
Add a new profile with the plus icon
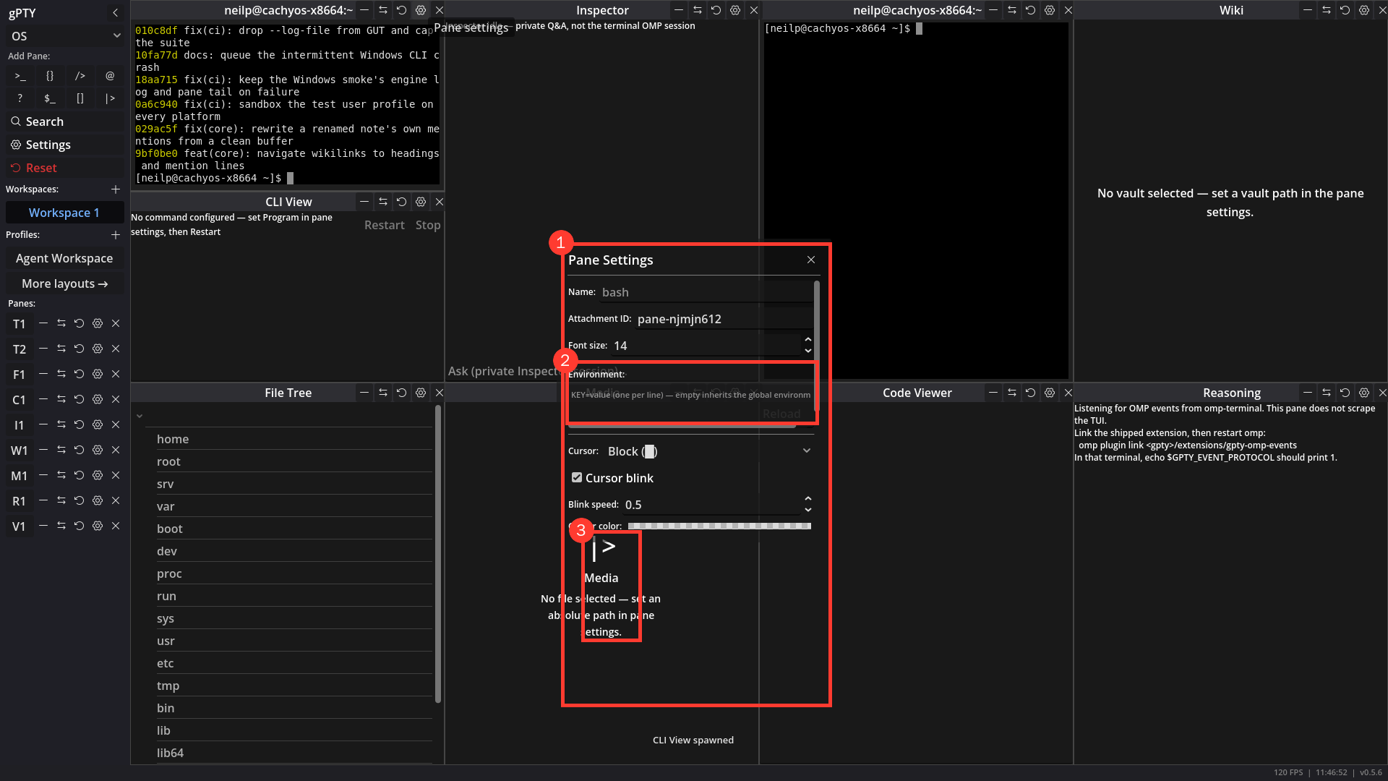point(116,235)
